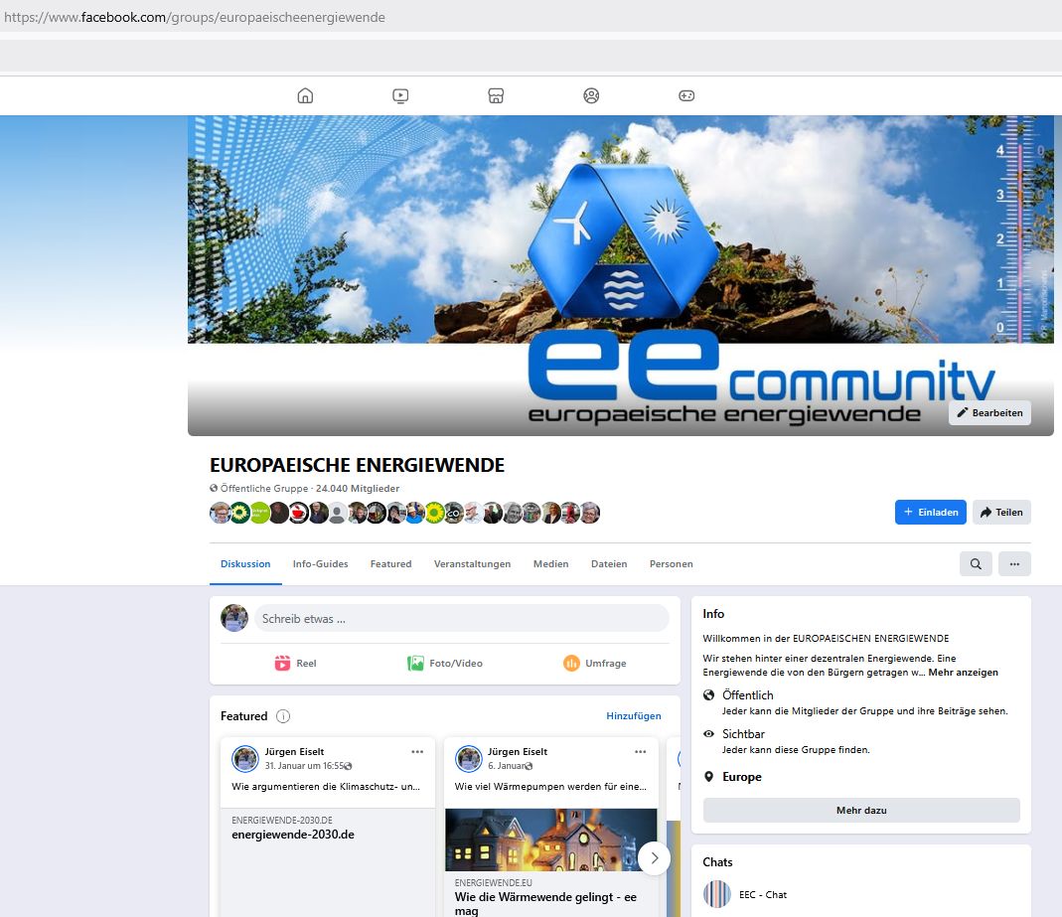
Task: Open the Info-Guides tab
Action: 320,564
